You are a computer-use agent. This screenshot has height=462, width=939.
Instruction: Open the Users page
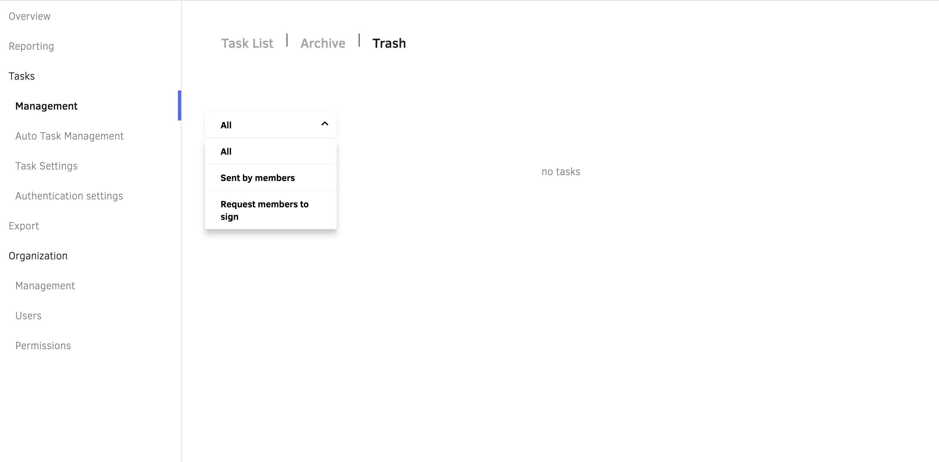[x=28, y=316]
